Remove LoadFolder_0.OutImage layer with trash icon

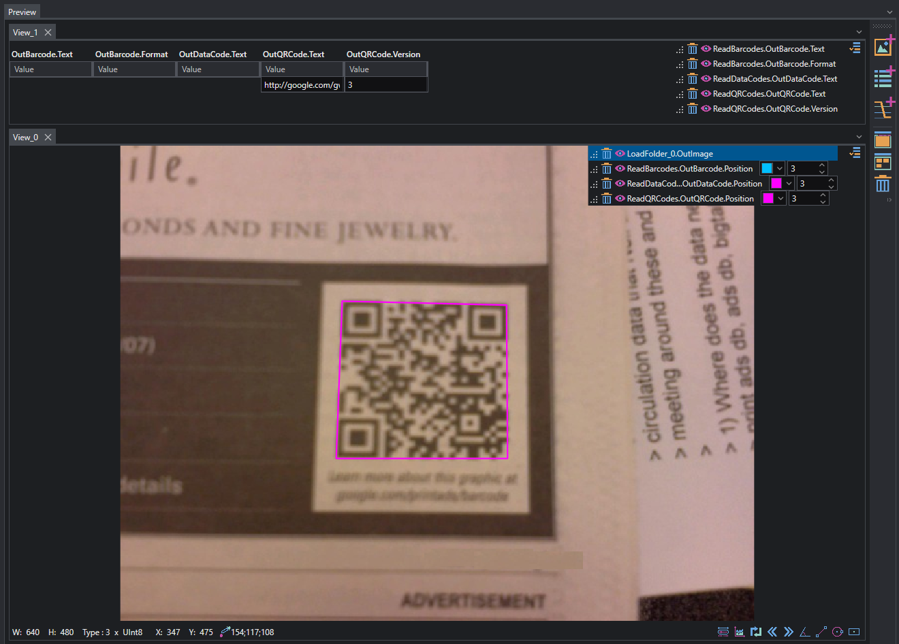607,154
